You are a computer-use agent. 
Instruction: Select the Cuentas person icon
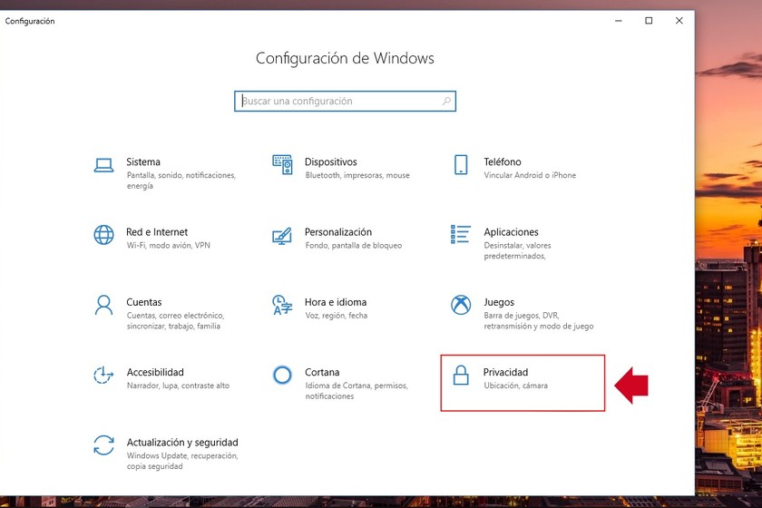tap(103, 306)
